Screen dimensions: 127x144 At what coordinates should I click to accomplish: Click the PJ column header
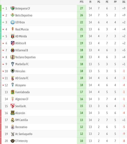(90, 2)
